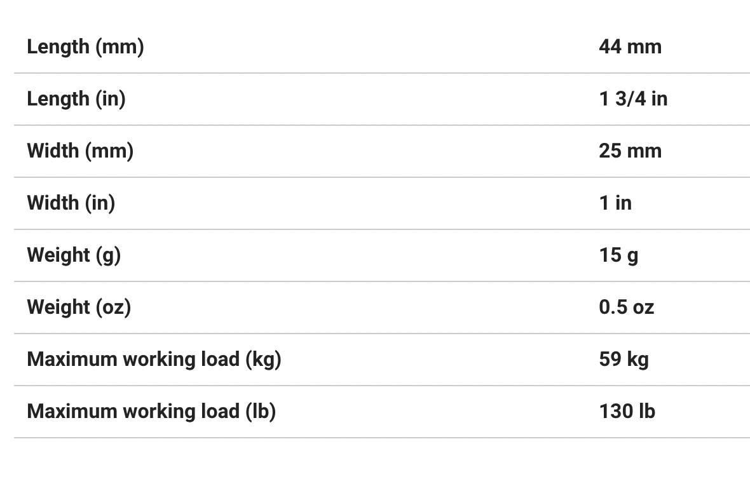Click the "Maximum working load (kg)" label

coord(154,359)
